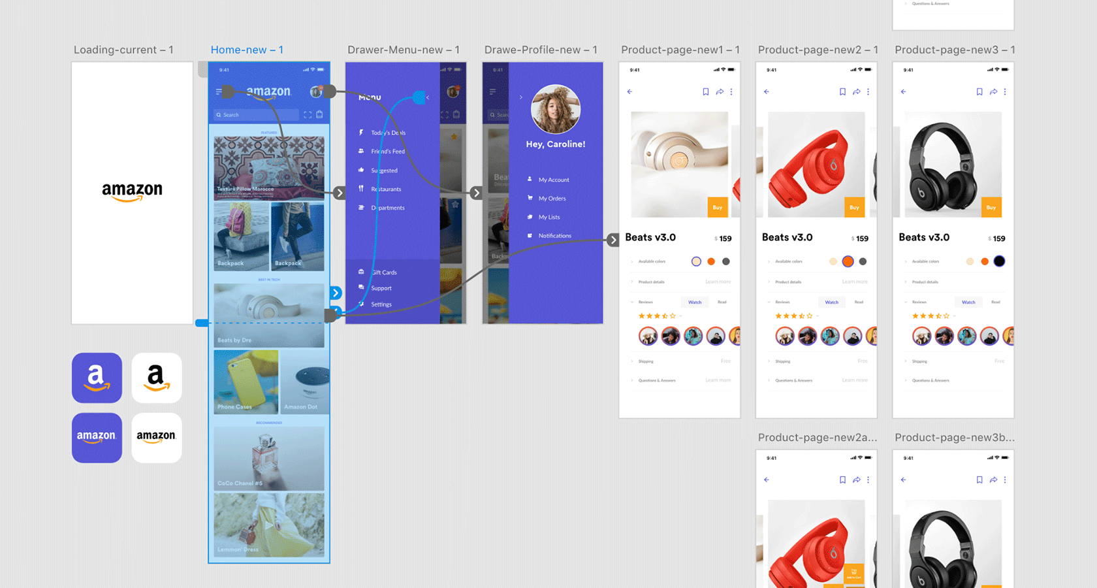Click the share icon on Product-page-new2
Screen dimensions: 1097x588
(x=856, y=92)
